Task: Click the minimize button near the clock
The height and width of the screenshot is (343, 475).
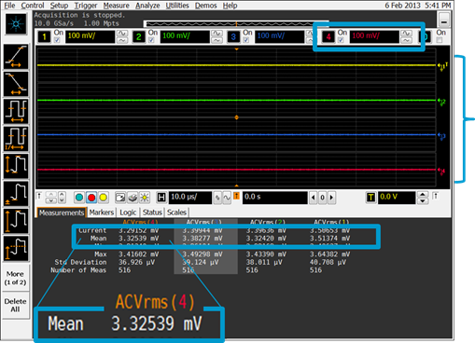Action: pos(444,21)
